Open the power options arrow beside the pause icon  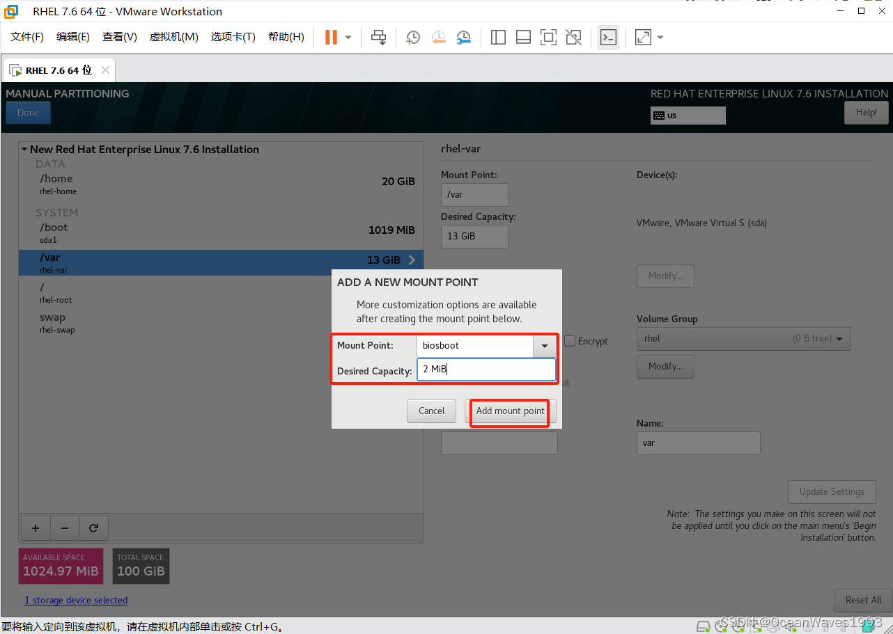click(x=348, y=37)
